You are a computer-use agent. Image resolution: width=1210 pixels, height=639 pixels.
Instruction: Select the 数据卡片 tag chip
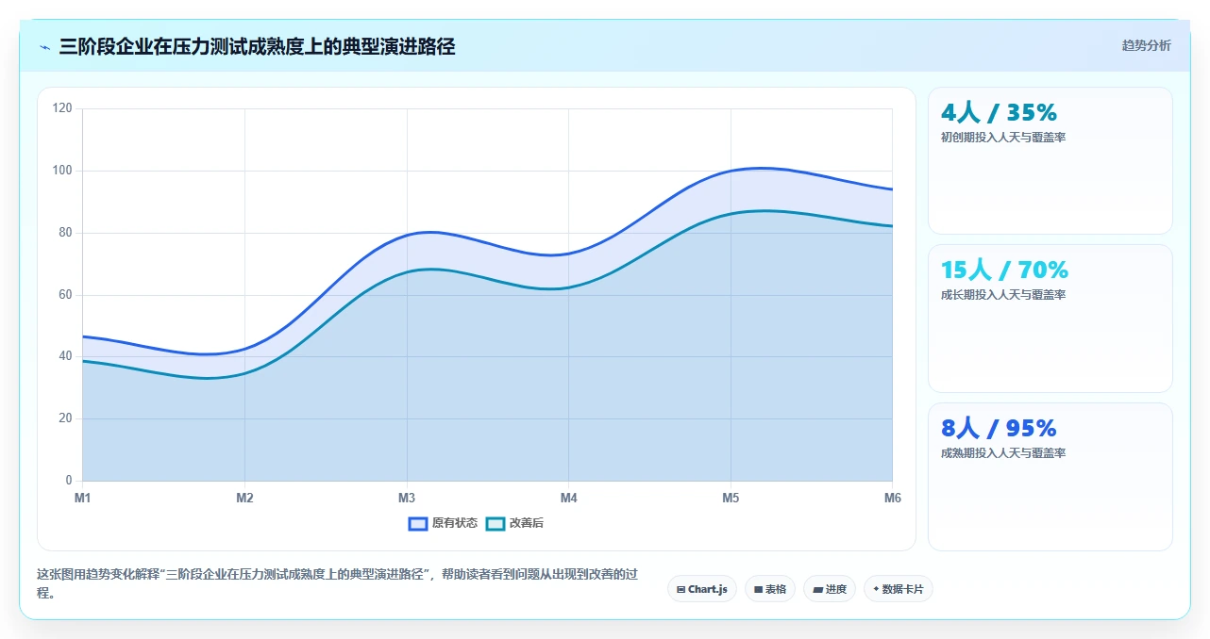tap(899, 589)
